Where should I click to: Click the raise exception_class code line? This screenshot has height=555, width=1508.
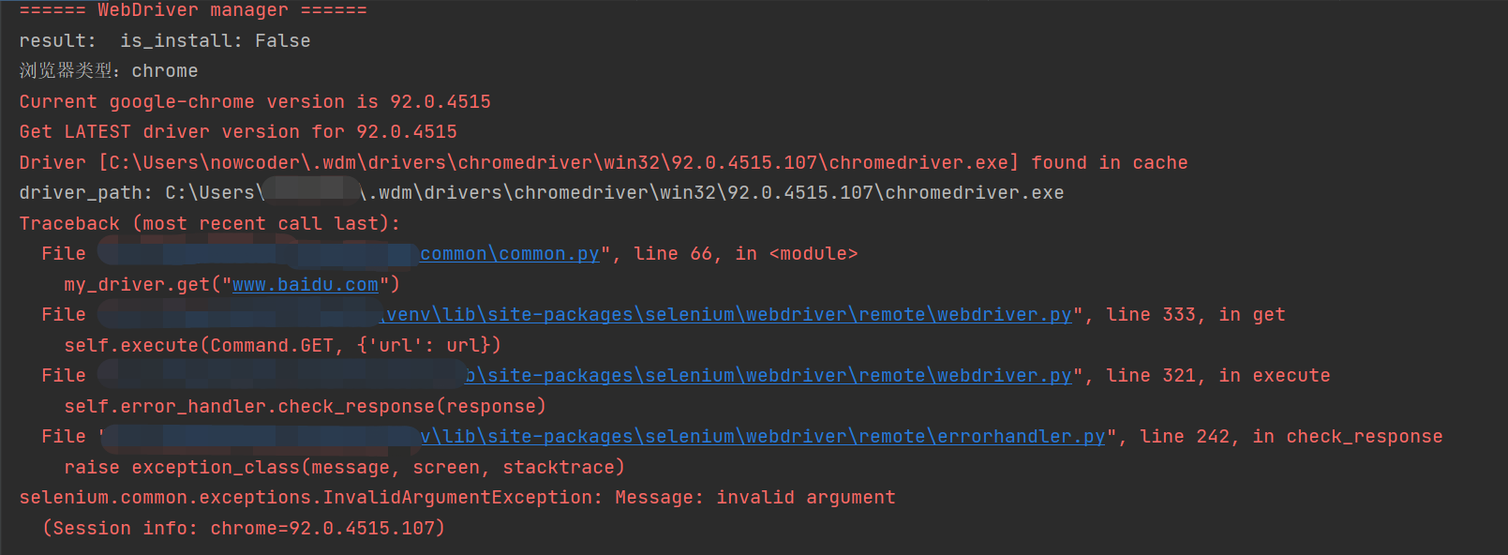345,468
